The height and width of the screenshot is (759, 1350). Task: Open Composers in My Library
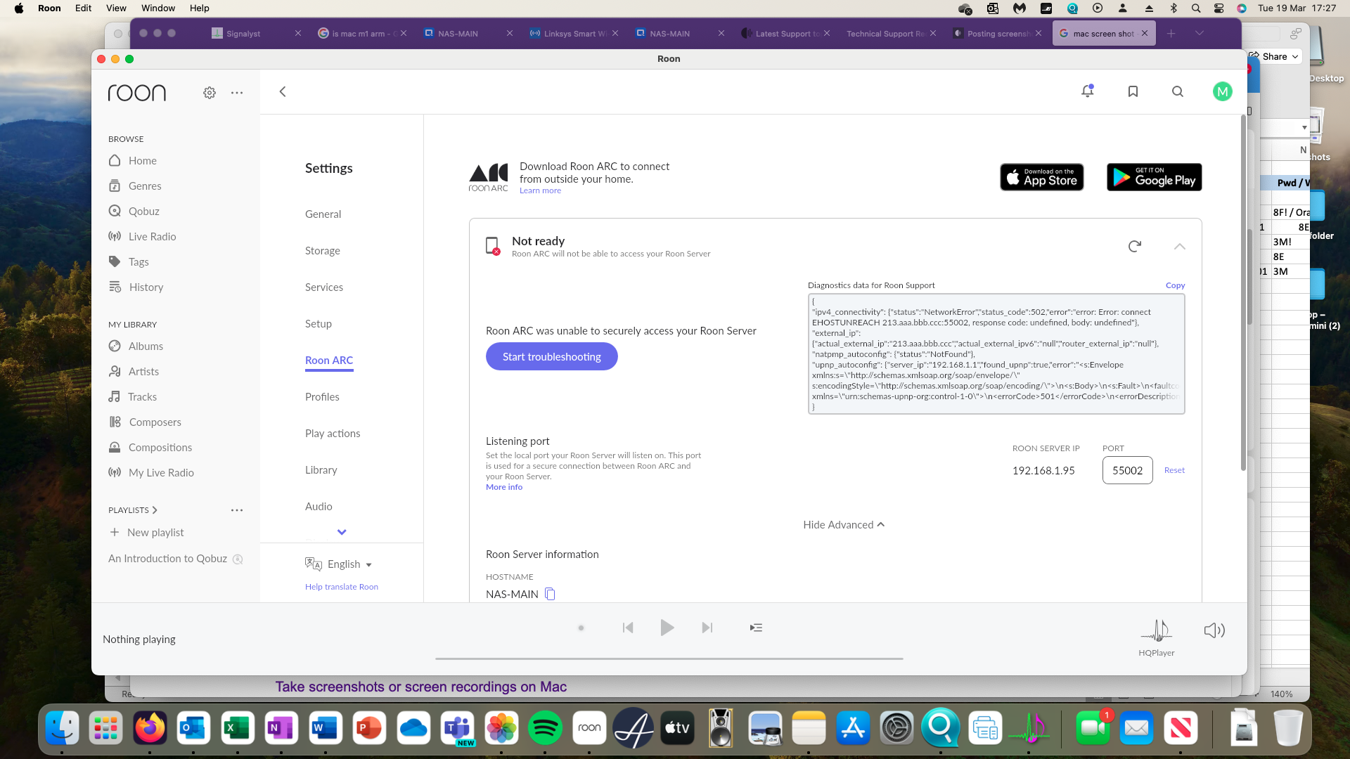(155, 422)
